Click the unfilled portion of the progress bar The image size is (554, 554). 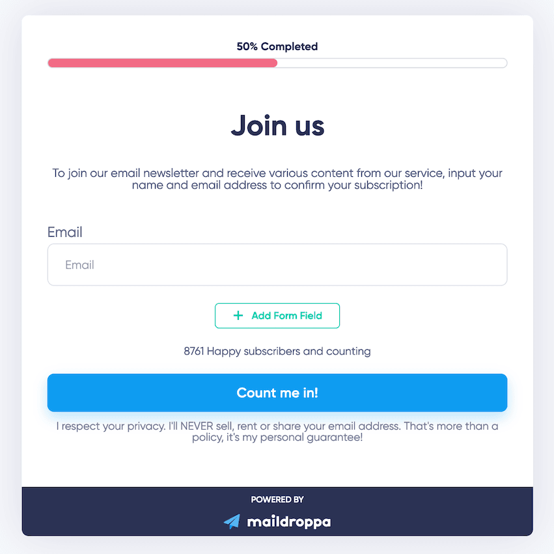click(391, 62)
